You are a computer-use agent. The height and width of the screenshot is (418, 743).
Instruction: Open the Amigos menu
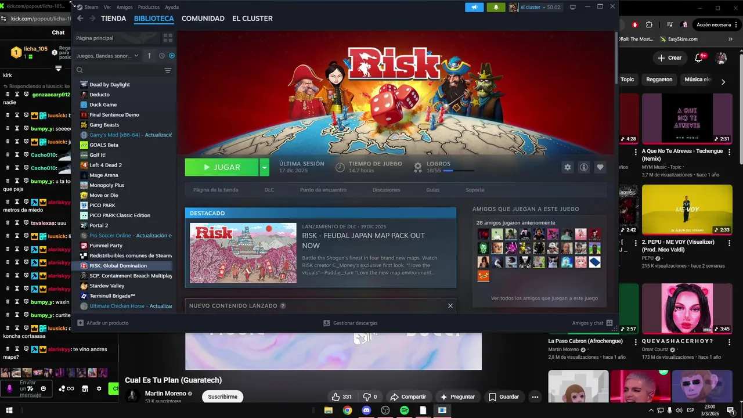[124, 8]
